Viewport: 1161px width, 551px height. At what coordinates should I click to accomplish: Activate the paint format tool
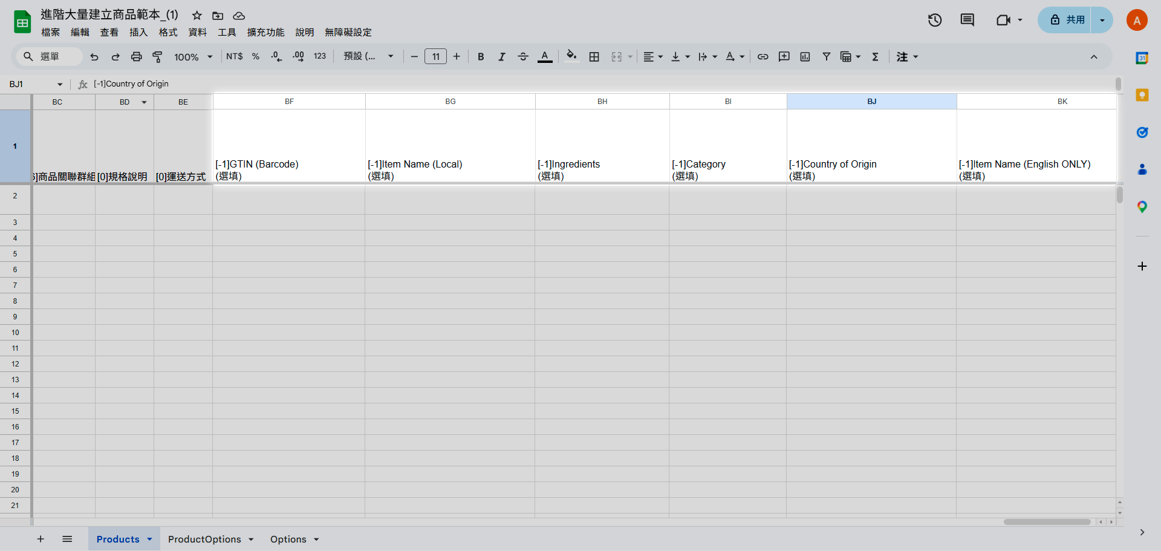157,57
